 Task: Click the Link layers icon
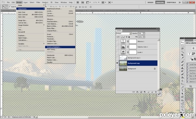click(134, 92)
